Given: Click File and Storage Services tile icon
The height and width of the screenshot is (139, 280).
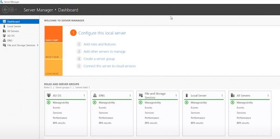Looking at the screenshot, I should (141, 95).
